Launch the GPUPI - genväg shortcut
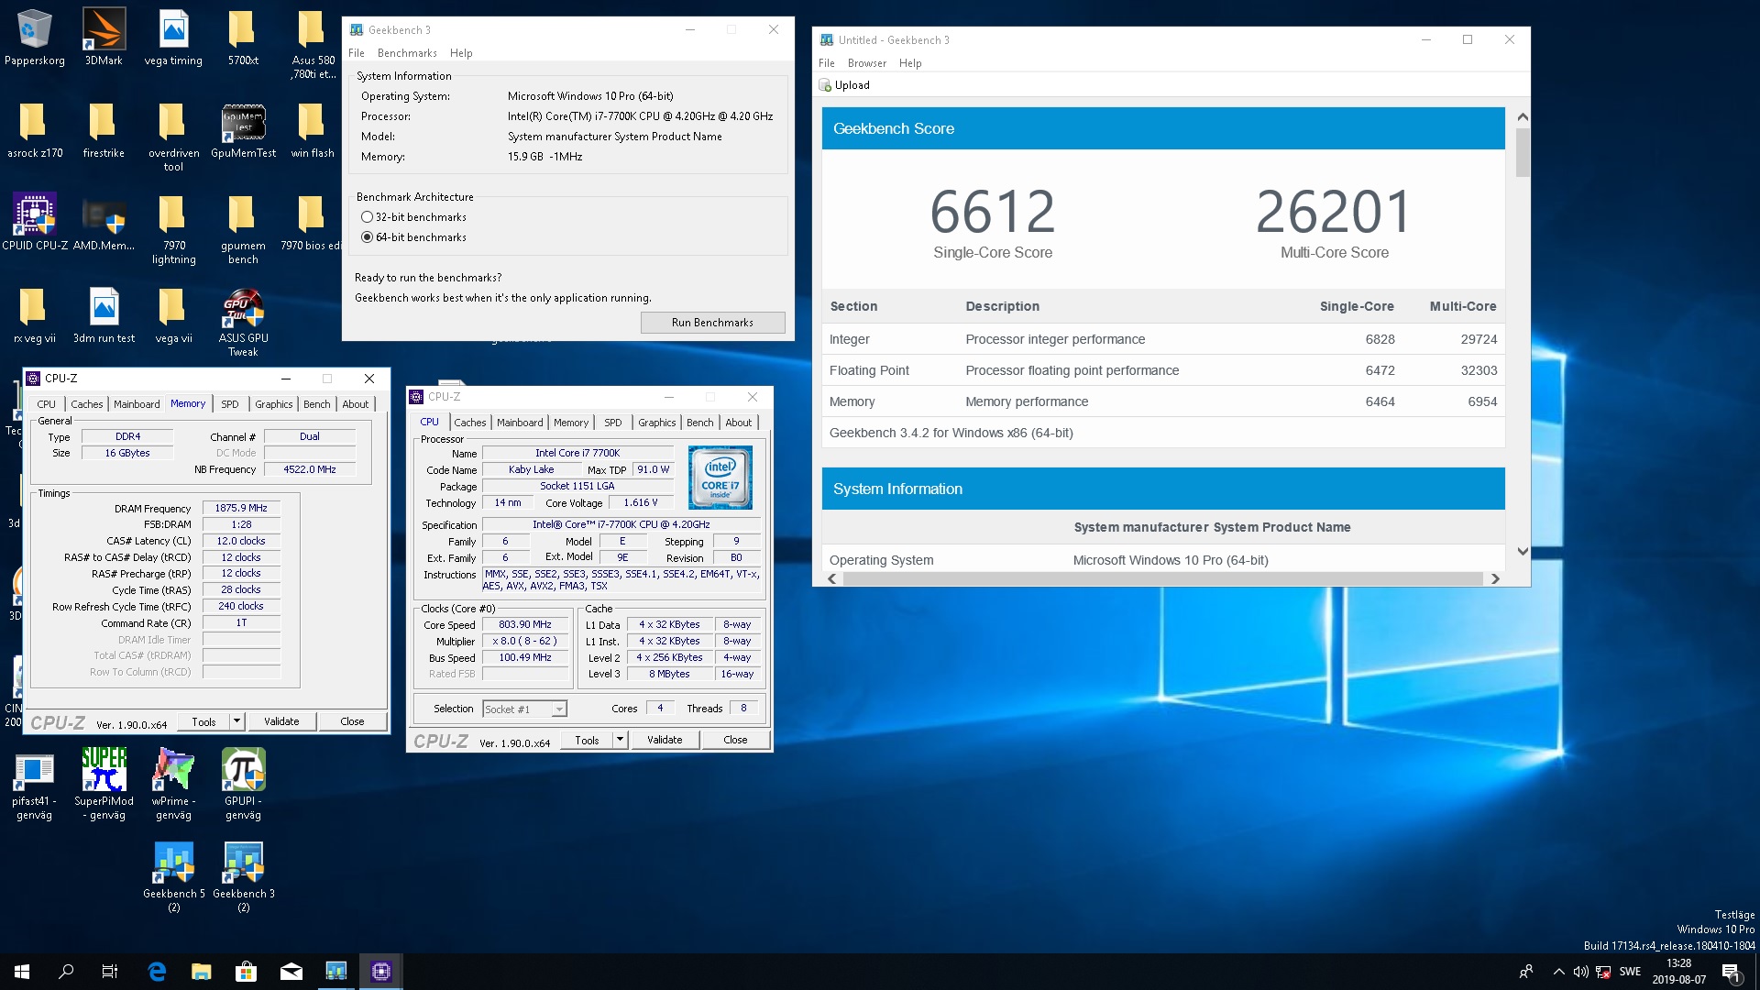1760x990 pixels. click(x=243, y=785)
